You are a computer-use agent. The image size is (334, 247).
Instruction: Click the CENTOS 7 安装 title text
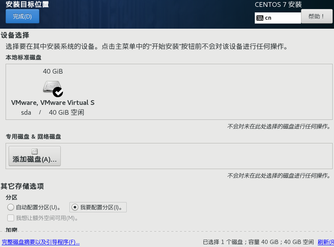(x=278, y=4)
